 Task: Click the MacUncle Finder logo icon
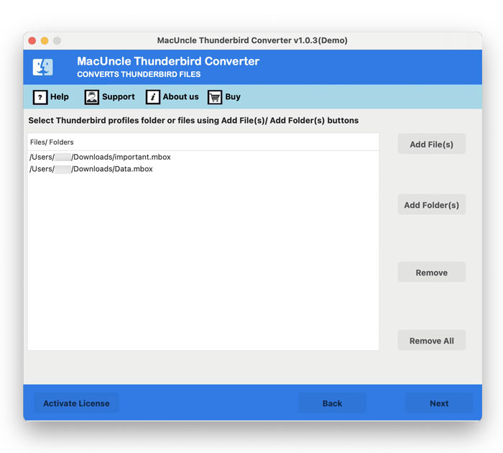[x=42, y=67]
